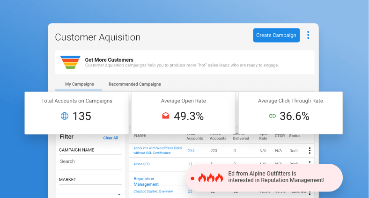Open the page options kebab menu beside Create Campaign
Image resolution: width=369 pixels, height=198 pixels.
pyautogui.click(x=308, y=35)
